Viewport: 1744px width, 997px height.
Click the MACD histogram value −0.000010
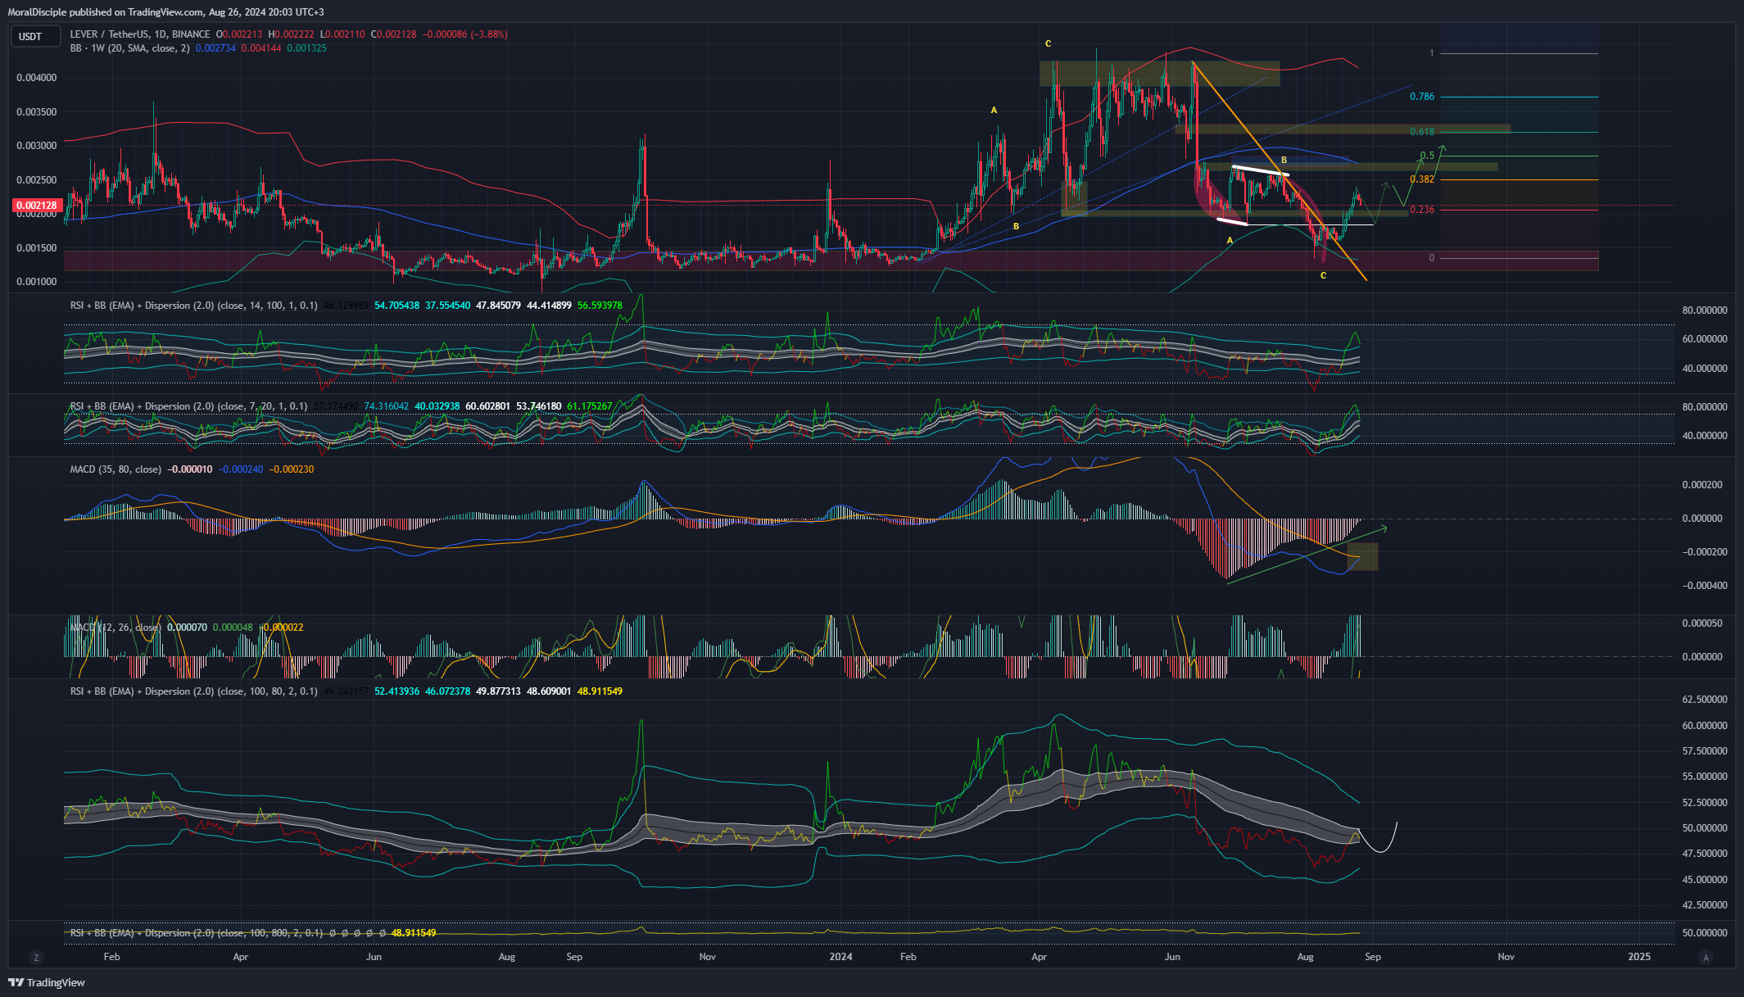[x=190, y=469]
